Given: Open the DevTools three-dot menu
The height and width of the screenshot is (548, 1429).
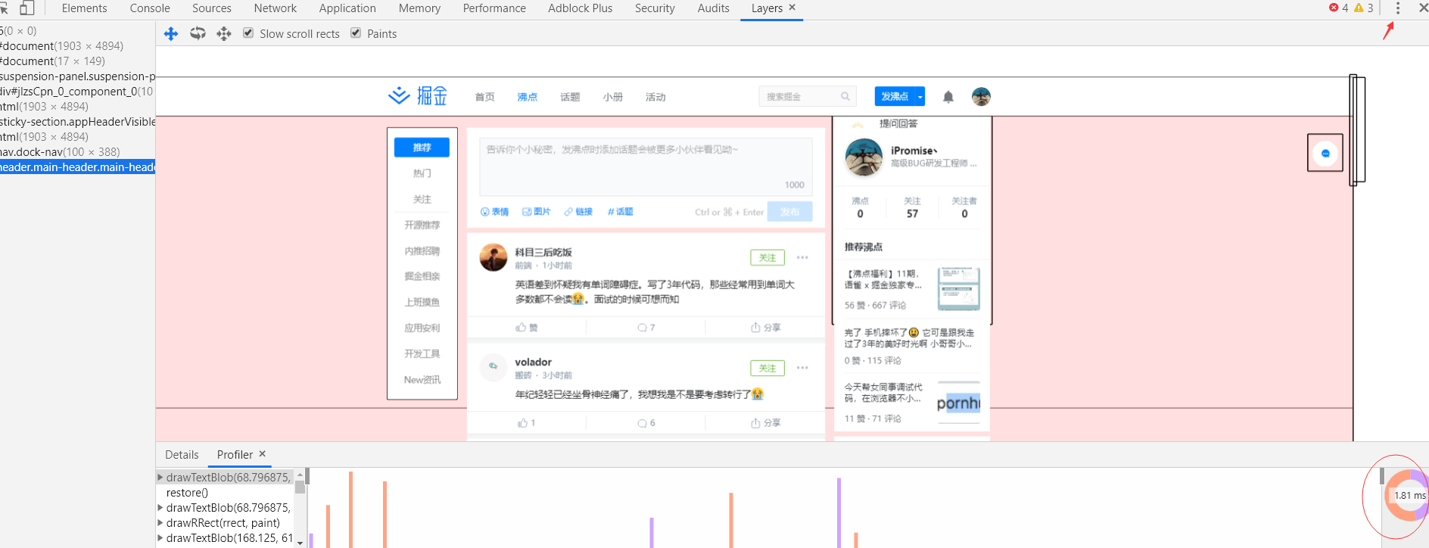Looking at the screenshot, I should [x=1398, y=8].
